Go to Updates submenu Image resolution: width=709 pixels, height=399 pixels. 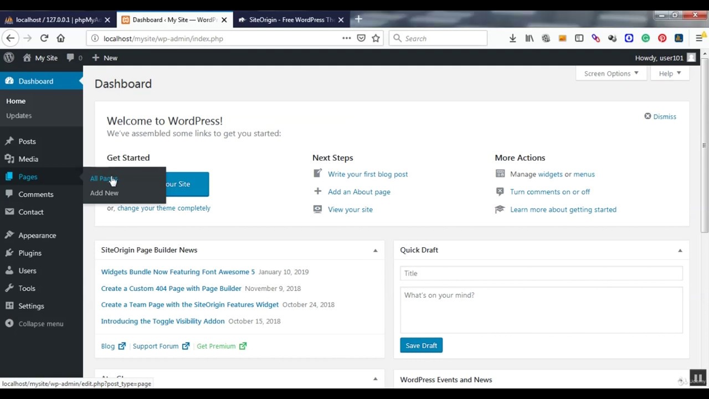[x=19, y=115]
